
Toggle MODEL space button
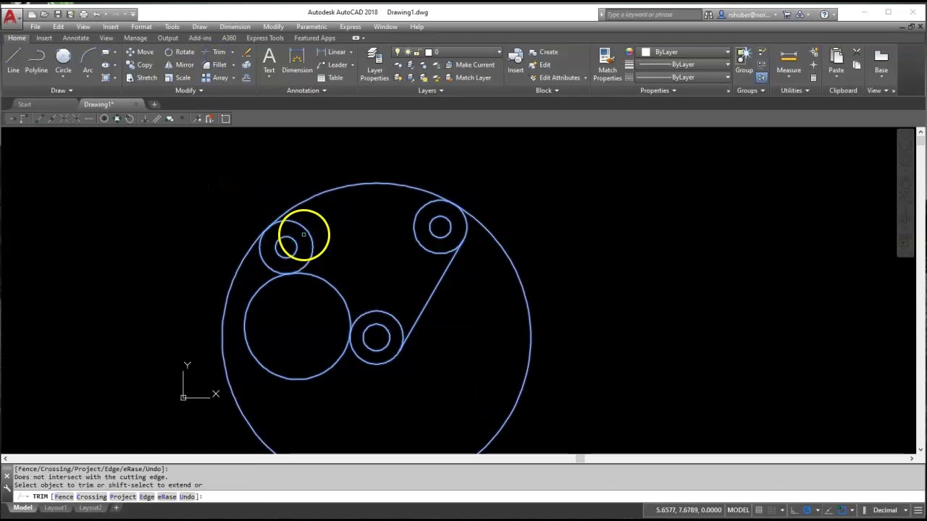(x=738, y=510)
